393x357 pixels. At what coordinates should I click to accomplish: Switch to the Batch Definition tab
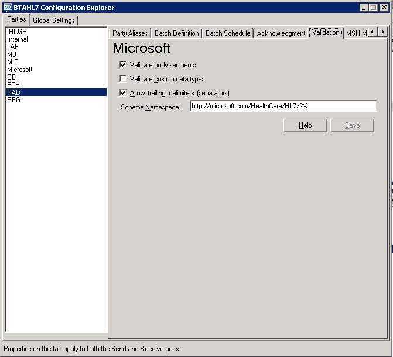point(177,33)
